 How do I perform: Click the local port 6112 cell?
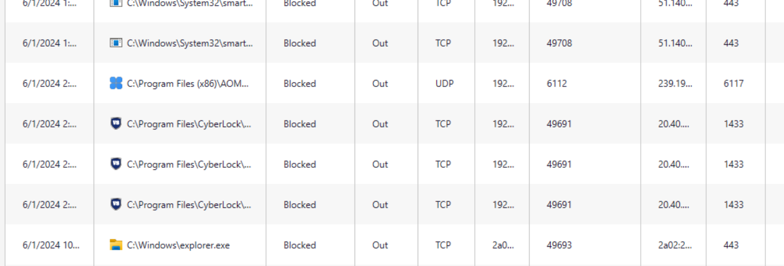tap(557, 83)
